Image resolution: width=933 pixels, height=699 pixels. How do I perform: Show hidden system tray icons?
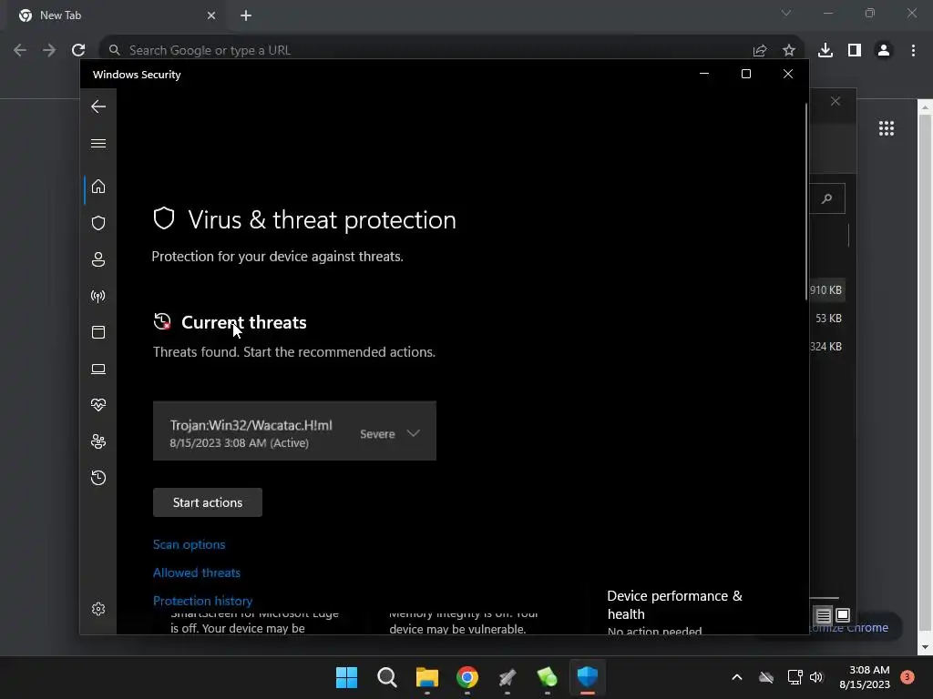pyautogui.click(x=736, y=677)
